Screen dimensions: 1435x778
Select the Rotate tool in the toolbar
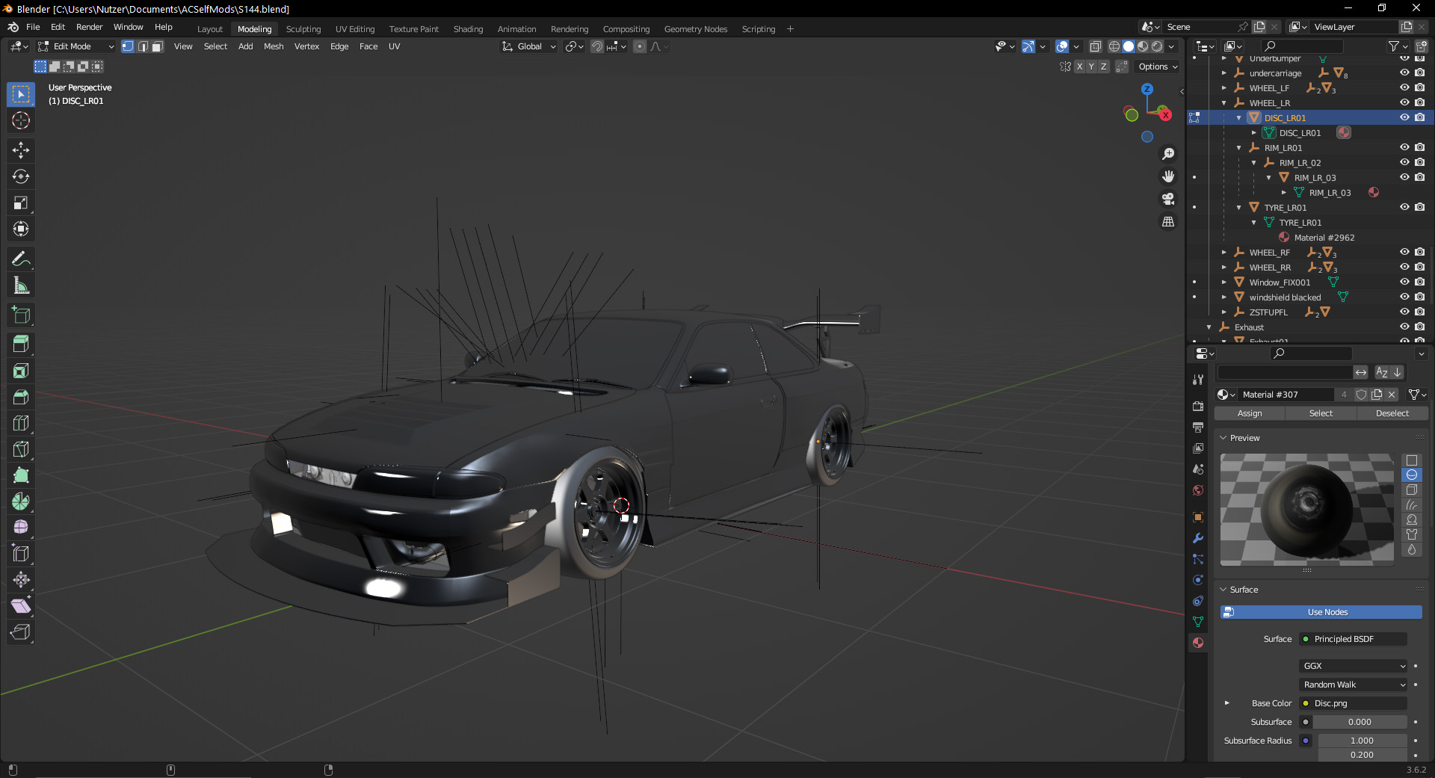coord(21,176)
